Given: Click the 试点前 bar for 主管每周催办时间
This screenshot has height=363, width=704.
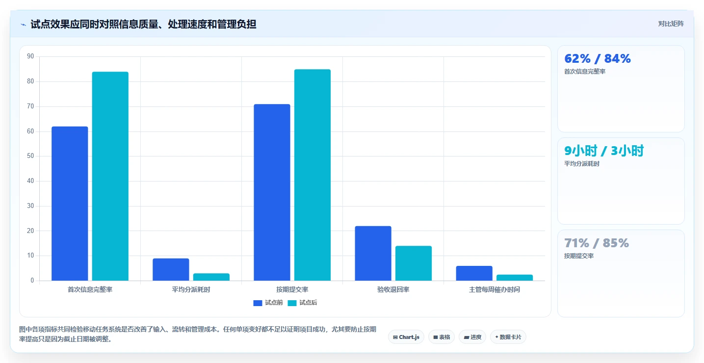Looking at the screenshot, I should coord(474,273).
